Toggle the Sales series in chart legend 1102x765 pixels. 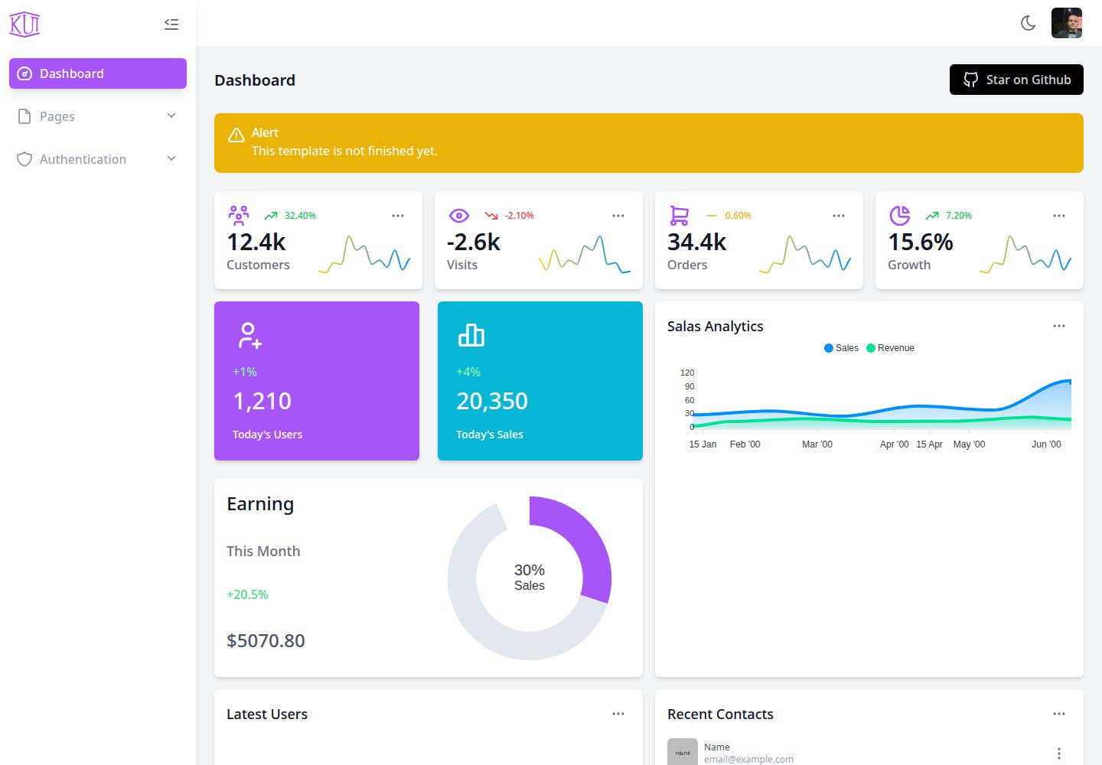[x=841, y=348]
